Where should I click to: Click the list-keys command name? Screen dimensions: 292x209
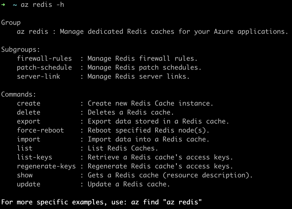(x=35, y=157)
